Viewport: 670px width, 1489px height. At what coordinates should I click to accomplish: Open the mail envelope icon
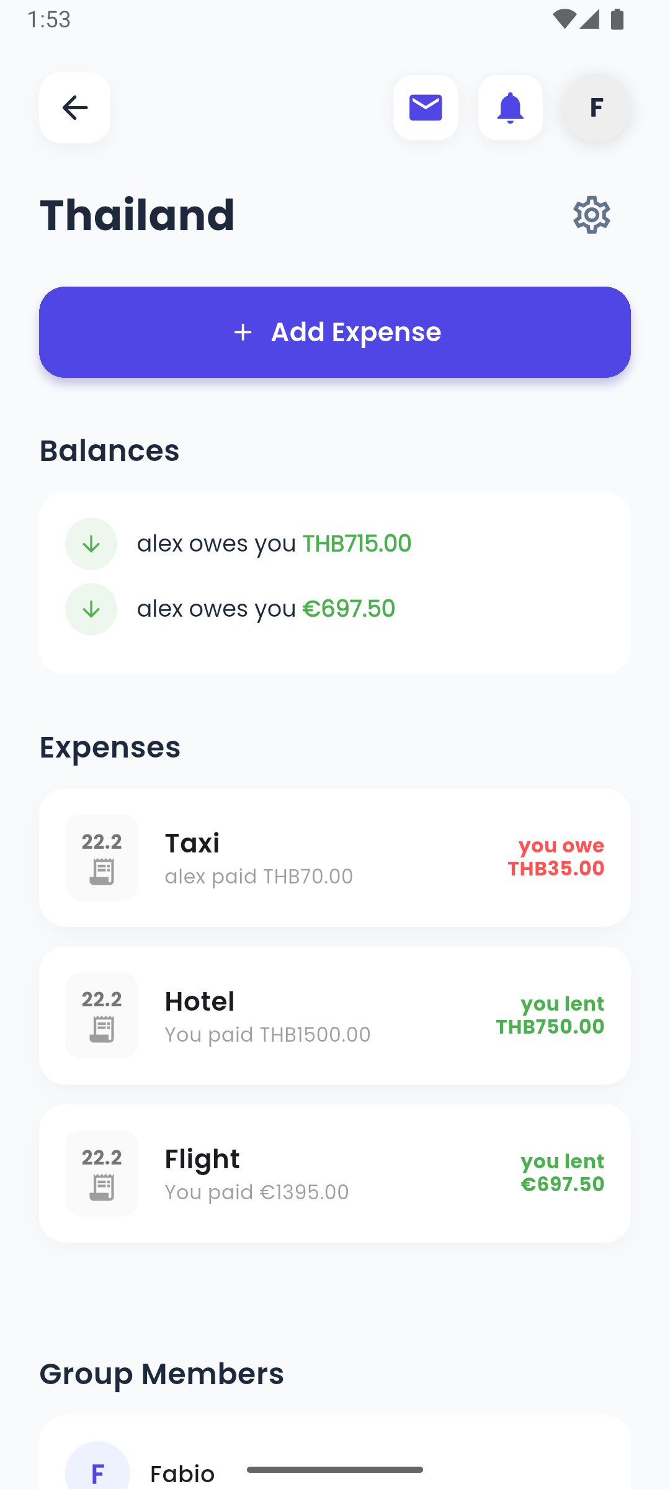(426, 108)
